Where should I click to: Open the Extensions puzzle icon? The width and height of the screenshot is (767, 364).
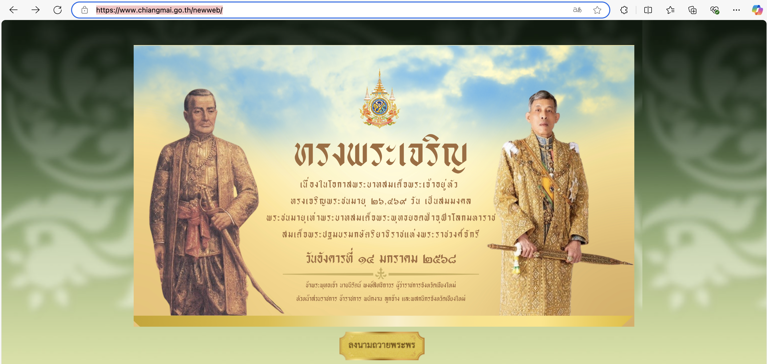[x=624, y=10]
